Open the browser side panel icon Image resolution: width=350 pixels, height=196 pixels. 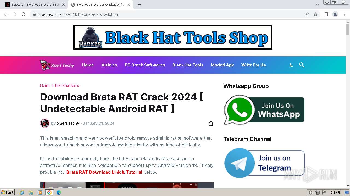point(326,14)
